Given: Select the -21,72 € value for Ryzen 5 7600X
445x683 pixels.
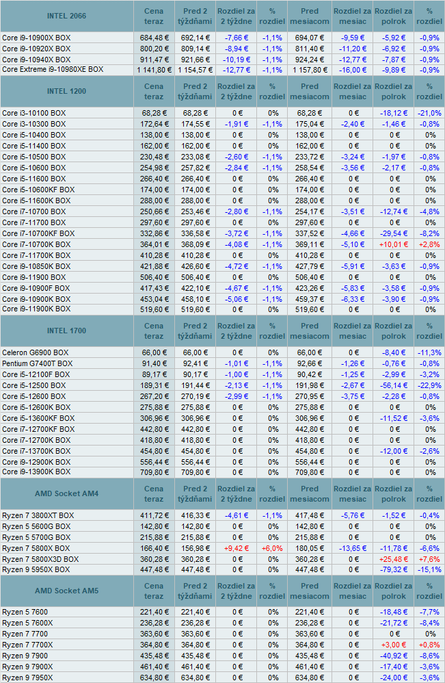Looking at the screenshot, I should tap(394, 623).
